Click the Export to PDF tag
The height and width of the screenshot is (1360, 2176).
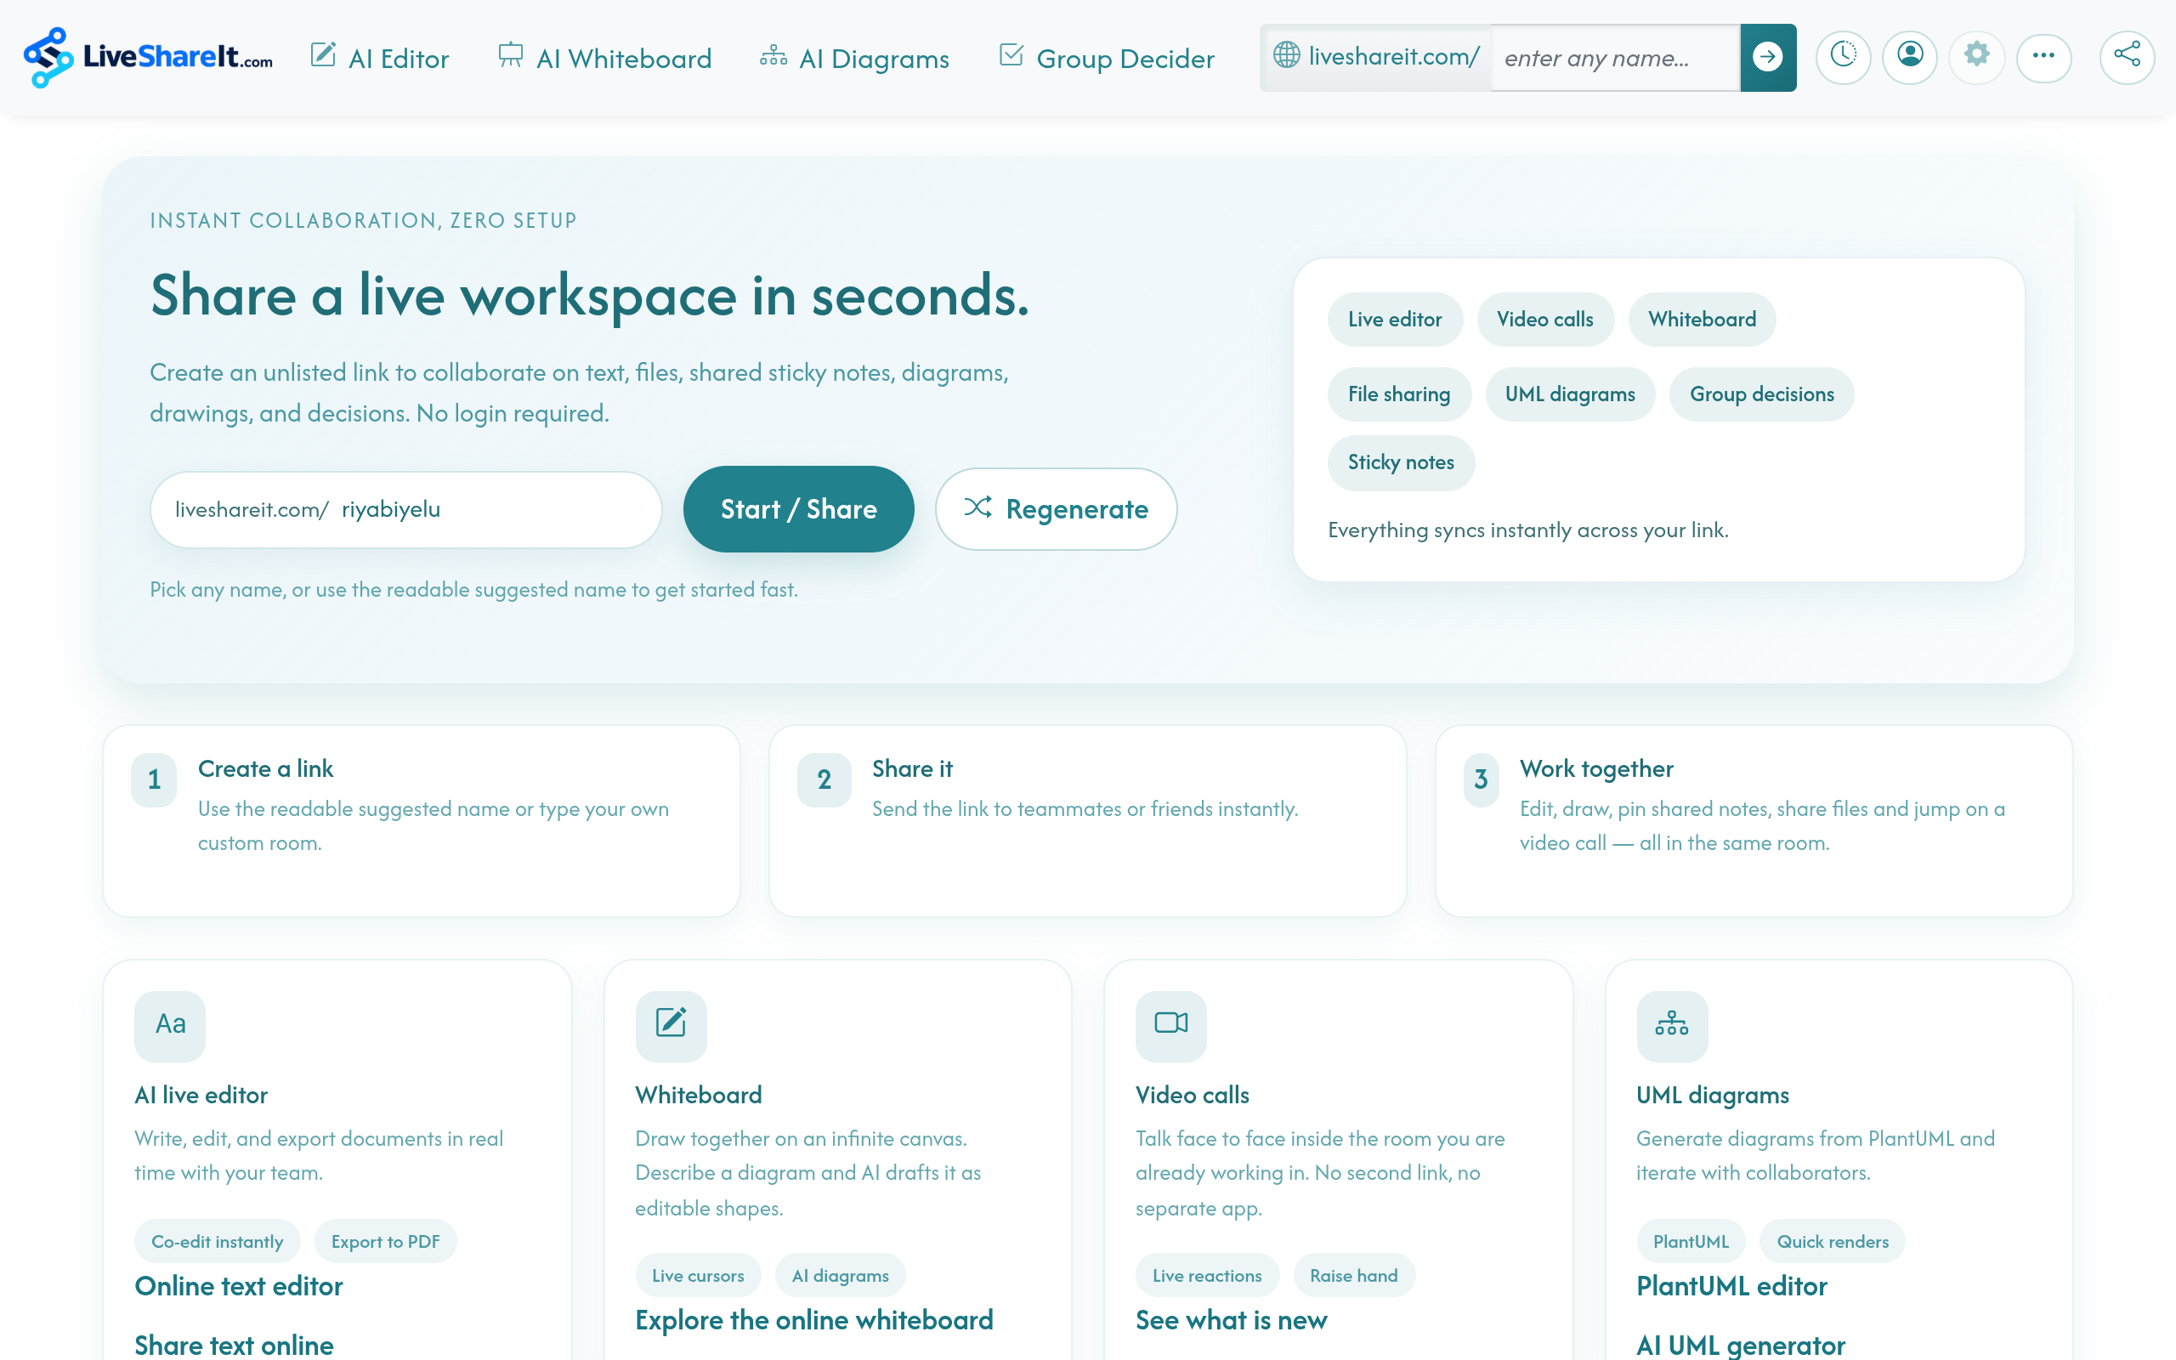pos(385,1241)
